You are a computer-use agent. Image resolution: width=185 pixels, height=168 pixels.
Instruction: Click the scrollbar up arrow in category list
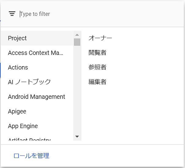77,35
